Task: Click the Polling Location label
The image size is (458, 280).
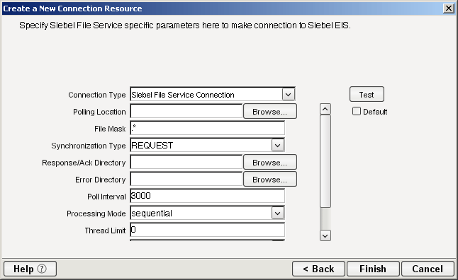Action: pyautogui.click(x=99, y=112)
